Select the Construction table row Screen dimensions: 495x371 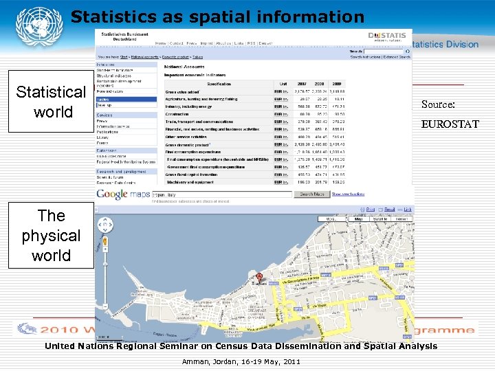pyautogui.click(x=255, y=114)
